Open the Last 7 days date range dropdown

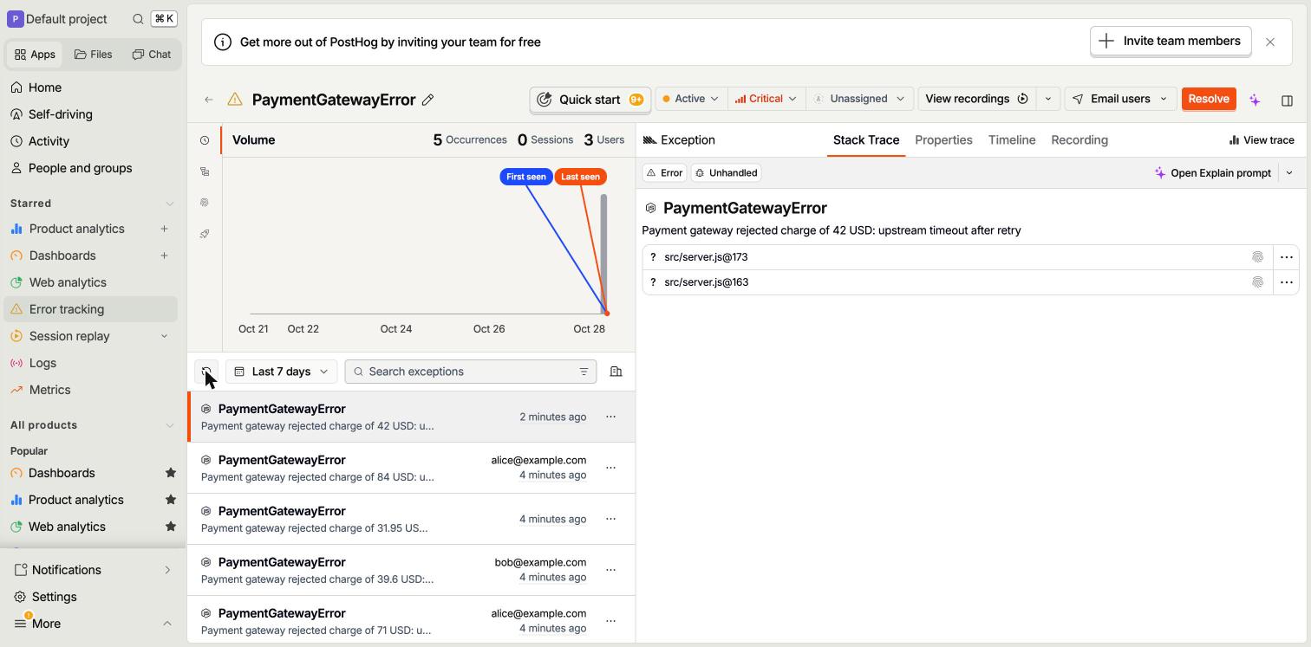(x=282, y=372)
